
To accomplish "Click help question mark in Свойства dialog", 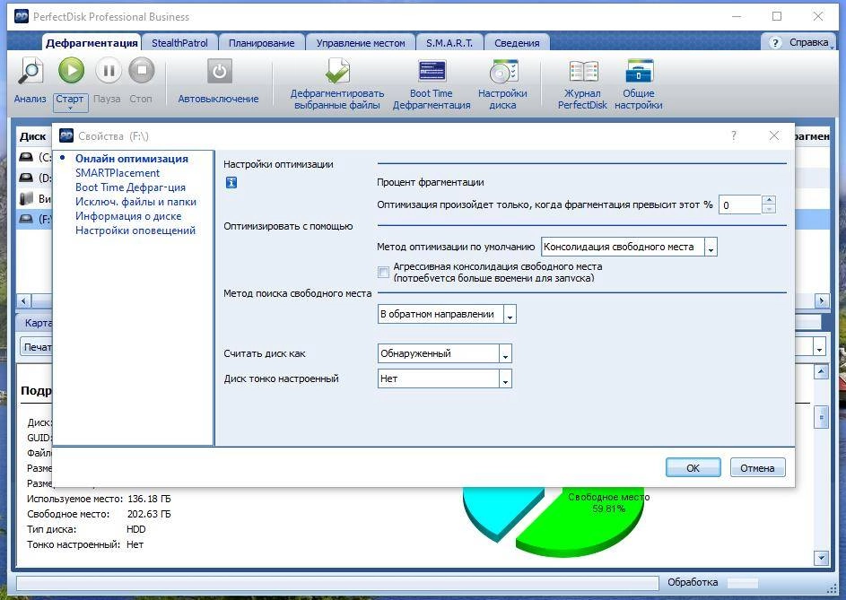I will click(x=733, y=136).
